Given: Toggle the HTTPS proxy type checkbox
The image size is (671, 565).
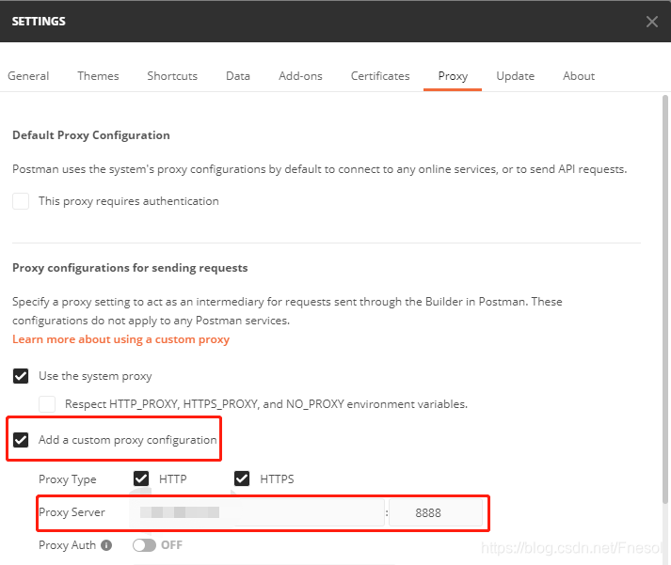Looking at the screenshot, I should tap(242, 479).
